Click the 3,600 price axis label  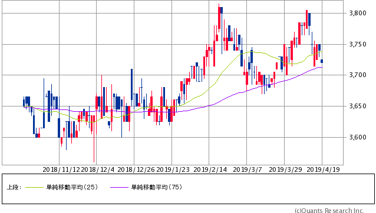[358, 137]
